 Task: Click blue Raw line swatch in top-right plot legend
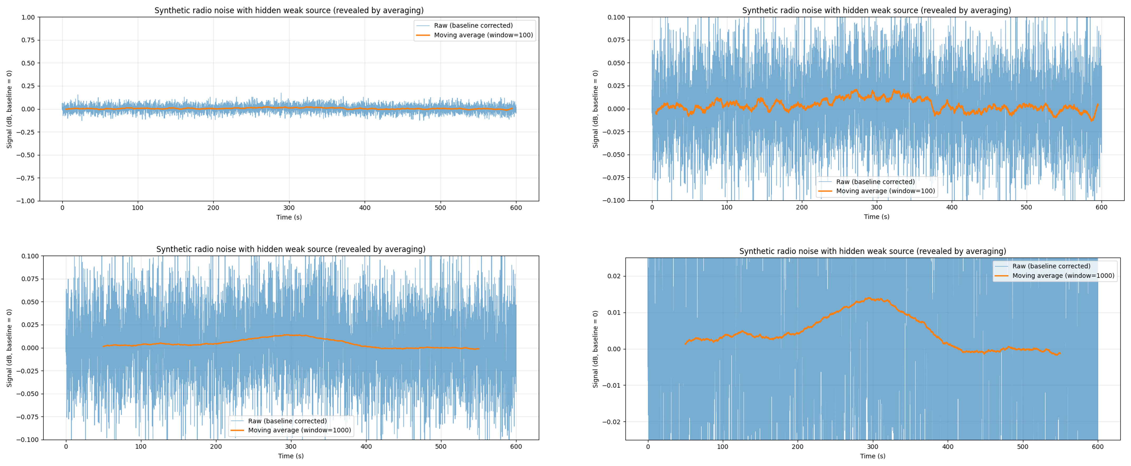825,182
